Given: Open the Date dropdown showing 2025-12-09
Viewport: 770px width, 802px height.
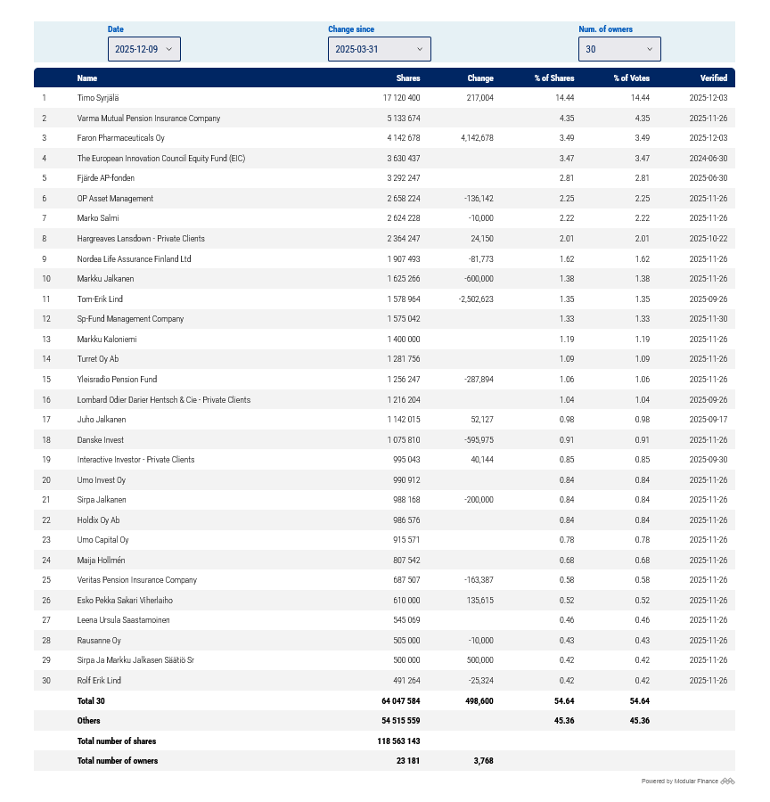Looking at the screenshot, I should point(143,49).
